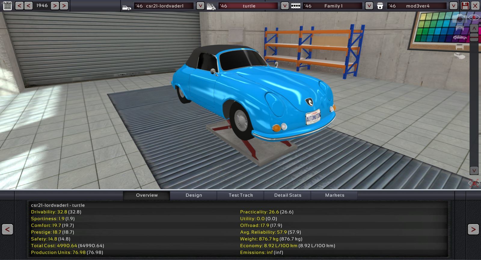Viewport: 481px width, 260px height.
Task: Open the Detail Stats tab
Action: [x=288, y=195]
